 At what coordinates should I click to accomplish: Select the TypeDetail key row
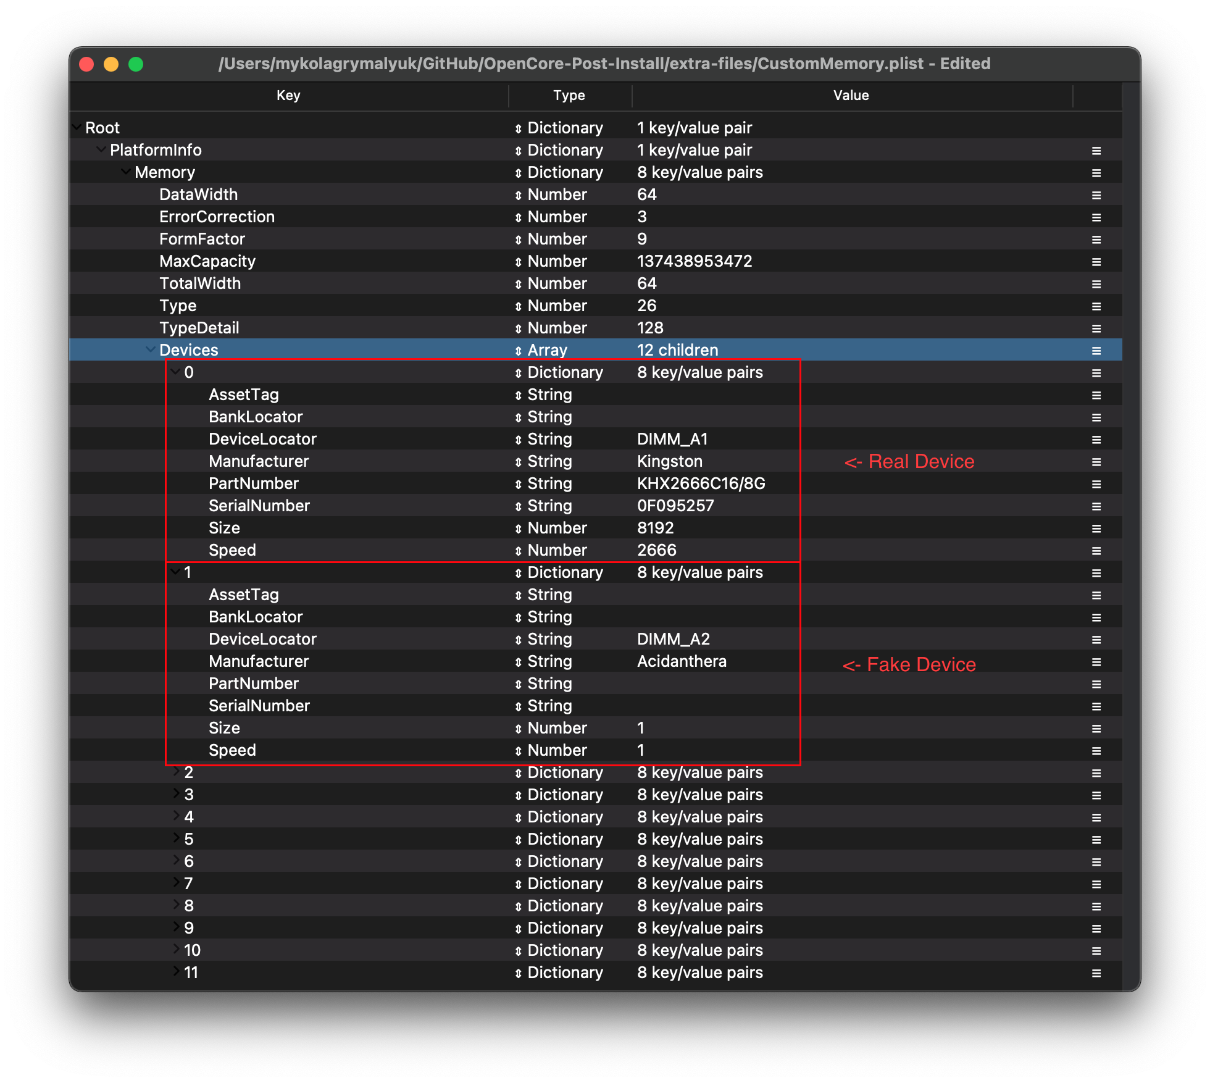[x=199, y=328]
